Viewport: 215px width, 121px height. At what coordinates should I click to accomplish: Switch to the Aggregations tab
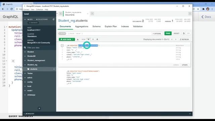tap(82, 26)
